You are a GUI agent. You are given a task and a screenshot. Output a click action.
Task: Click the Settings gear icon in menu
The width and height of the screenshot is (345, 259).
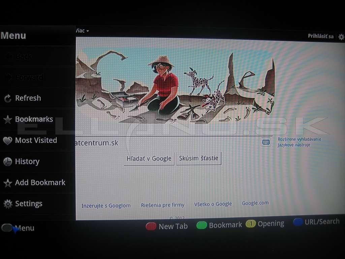pyautogui.click(x=8, y=204)
